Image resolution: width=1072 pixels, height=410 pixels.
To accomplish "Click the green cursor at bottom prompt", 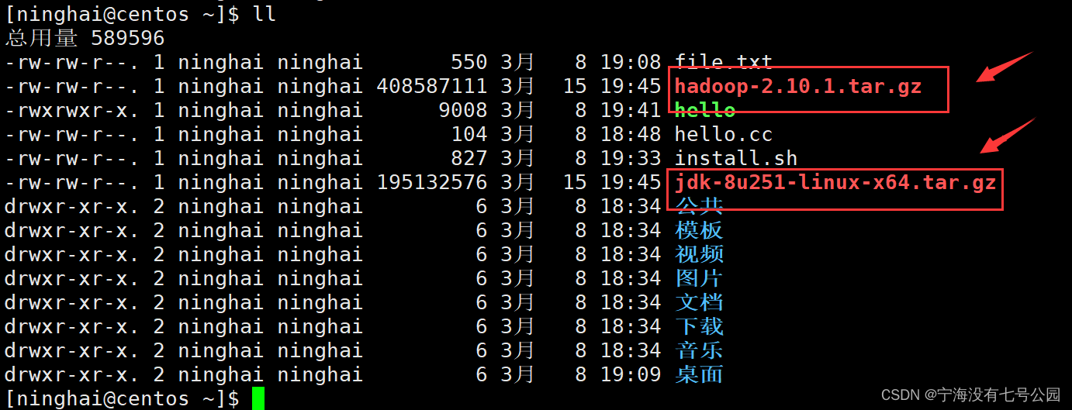I will 258,398.
